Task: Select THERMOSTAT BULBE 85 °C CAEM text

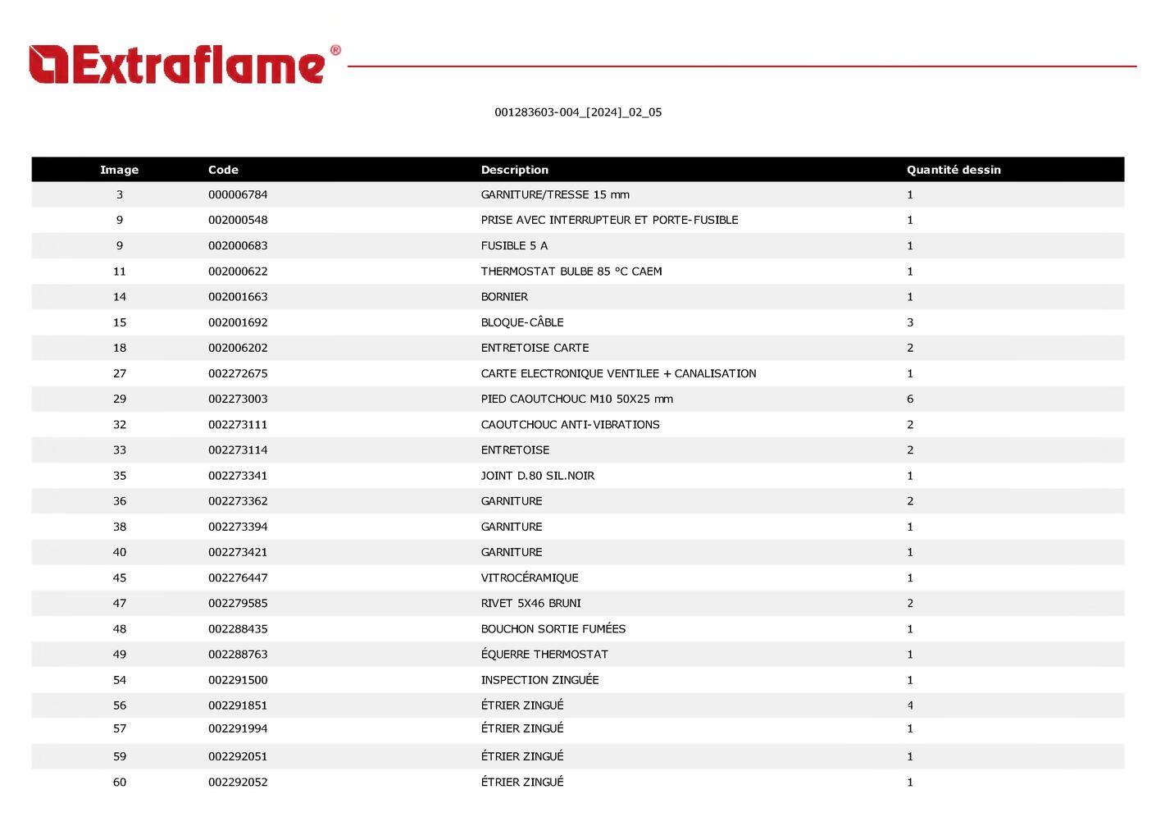Action: pos(571,272)
